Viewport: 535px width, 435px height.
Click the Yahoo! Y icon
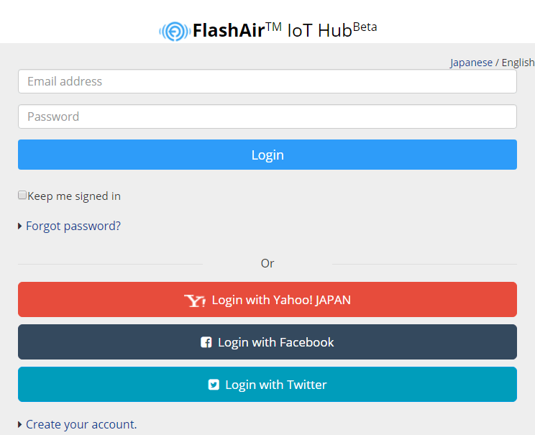click(195, 301)
